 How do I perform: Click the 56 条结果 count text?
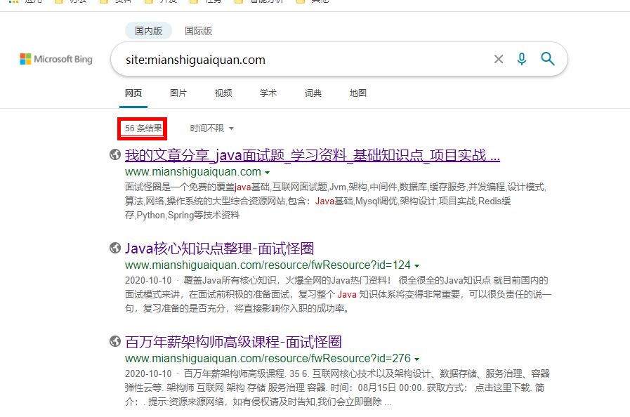pos(143,128)
